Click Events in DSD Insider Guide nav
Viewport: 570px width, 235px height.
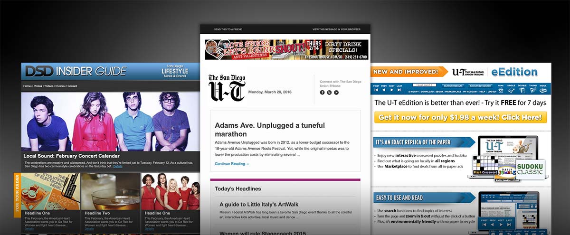(61, 86)
